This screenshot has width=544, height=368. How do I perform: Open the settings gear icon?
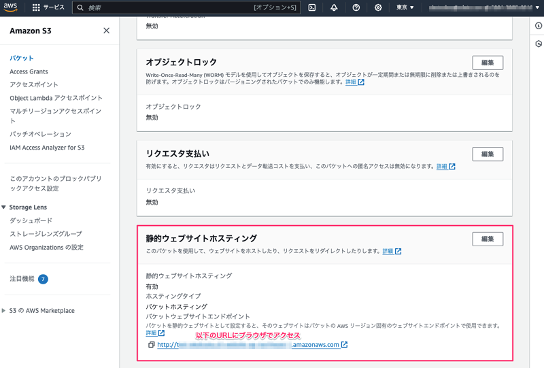(x=378, y=7)
